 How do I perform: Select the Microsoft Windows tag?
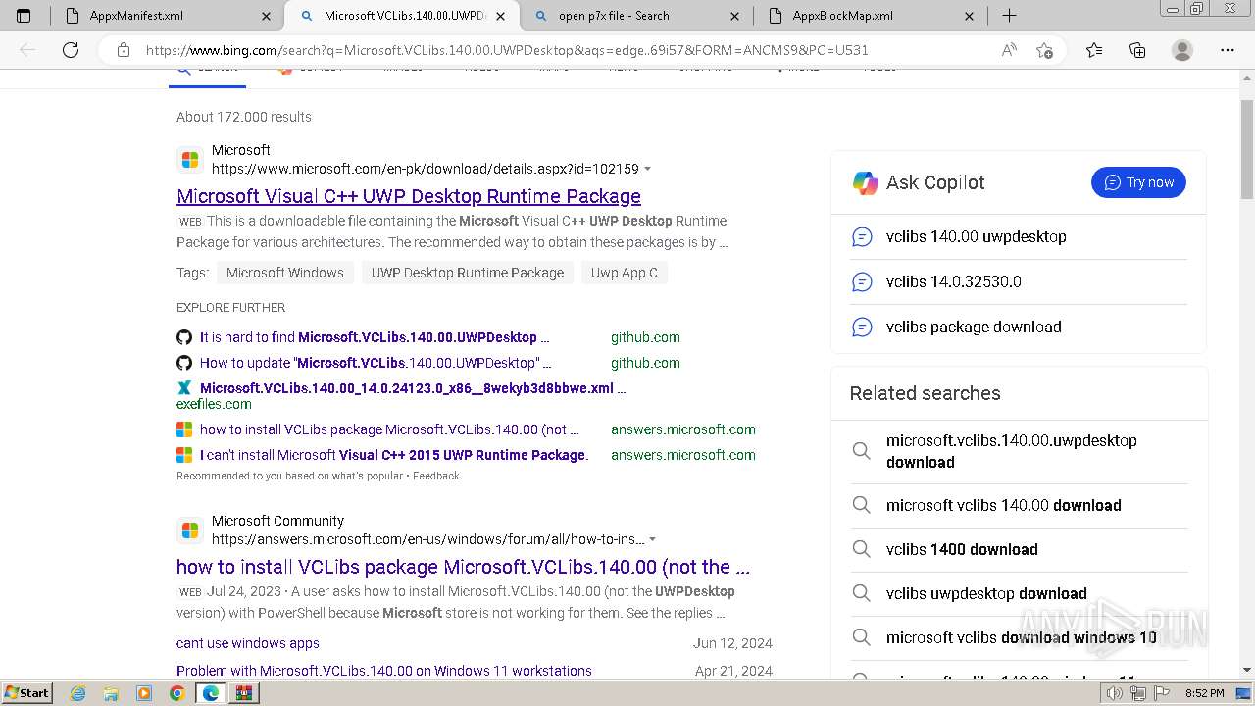coord(285,273)
